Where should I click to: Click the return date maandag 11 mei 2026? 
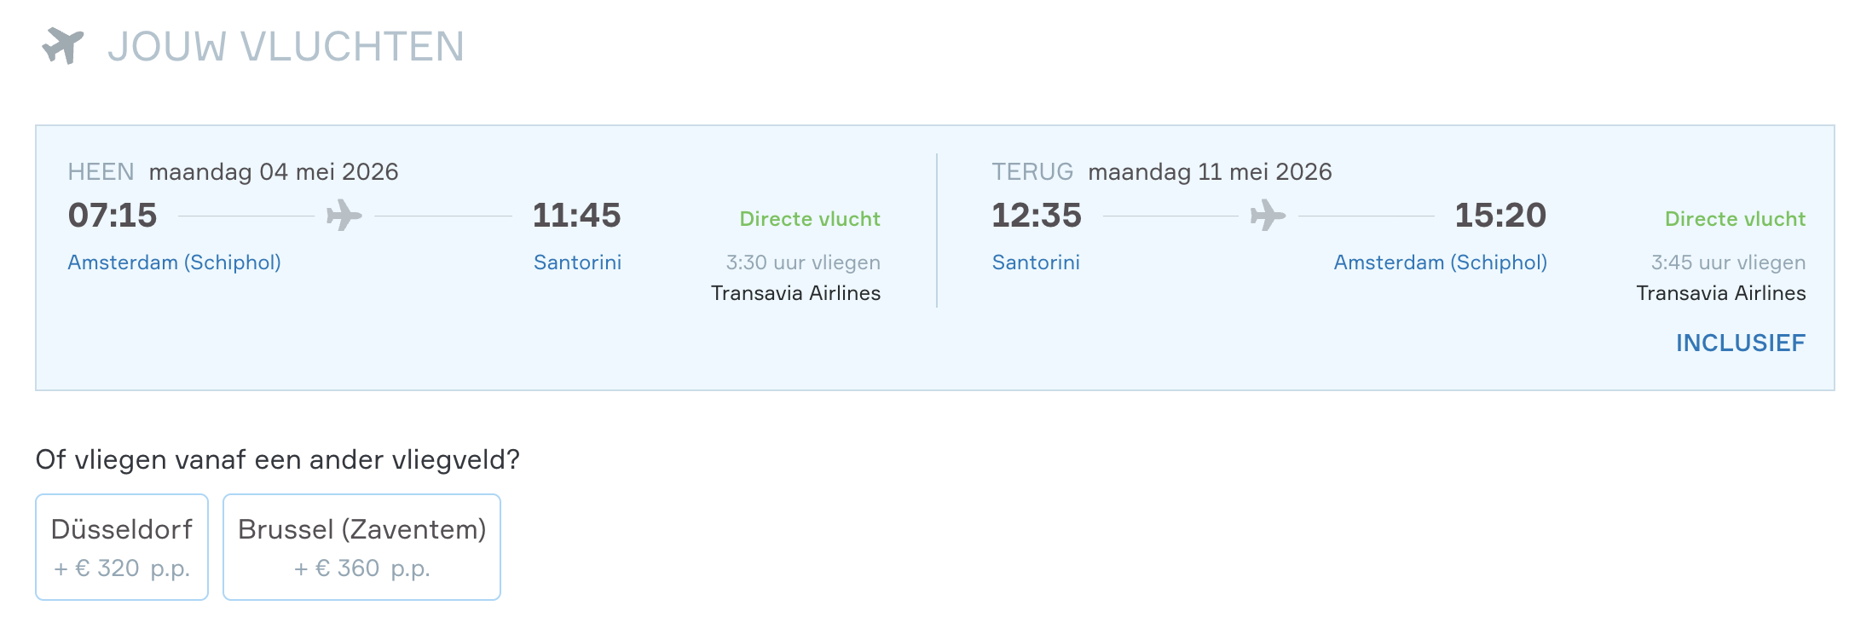pos(1210,172)
